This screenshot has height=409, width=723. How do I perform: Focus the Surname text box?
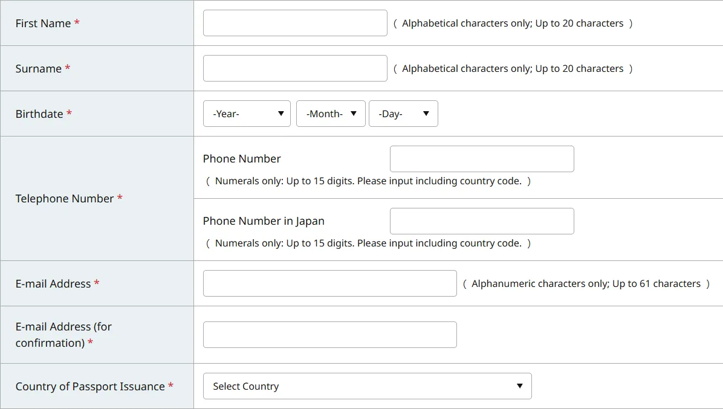tap(295, 68)
